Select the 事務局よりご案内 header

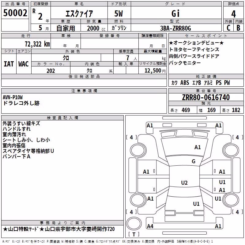point(62,223)
